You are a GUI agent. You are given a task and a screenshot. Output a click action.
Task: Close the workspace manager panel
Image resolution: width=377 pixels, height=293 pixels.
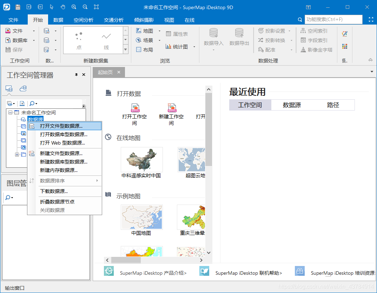tap(84, 75)
